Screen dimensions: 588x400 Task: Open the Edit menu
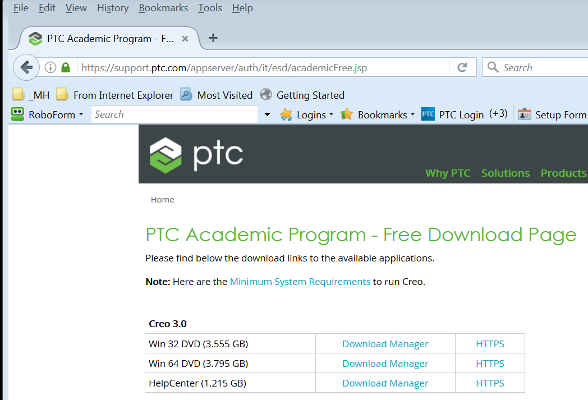coord(47,8)
